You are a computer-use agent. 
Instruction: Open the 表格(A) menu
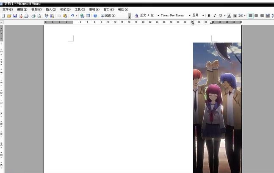94,9
